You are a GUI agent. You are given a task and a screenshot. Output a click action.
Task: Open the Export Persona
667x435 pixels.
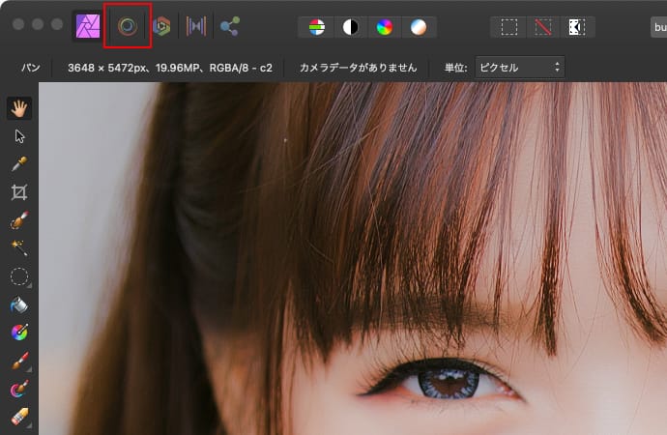[x=230, y=26]
